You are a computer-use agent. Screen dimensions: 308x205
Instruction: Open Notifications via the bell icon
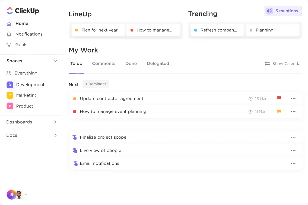click(9, 34)
